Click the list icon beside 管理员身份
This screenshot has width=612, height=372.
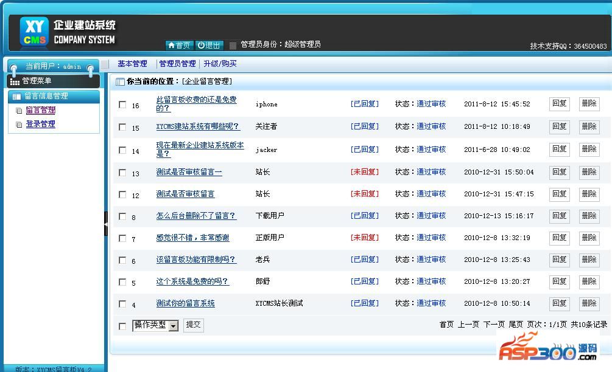pos(233,45)
